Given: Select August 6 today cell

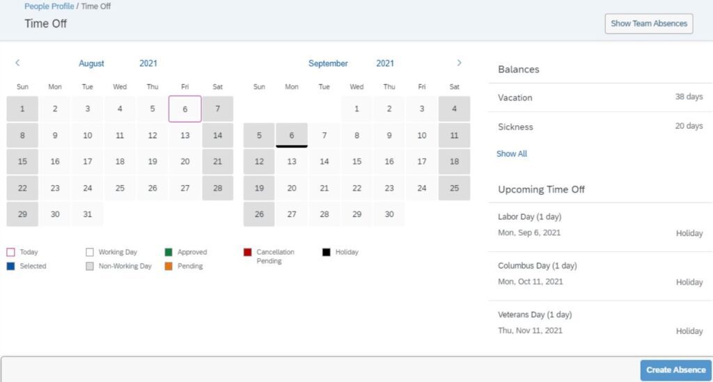Looking at the screenshot, I should pyautogui.click(x=185, y=109).
